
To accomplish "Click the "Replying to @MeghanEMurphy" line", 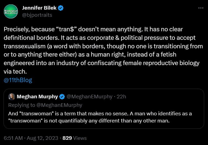I will coord(45,105).
